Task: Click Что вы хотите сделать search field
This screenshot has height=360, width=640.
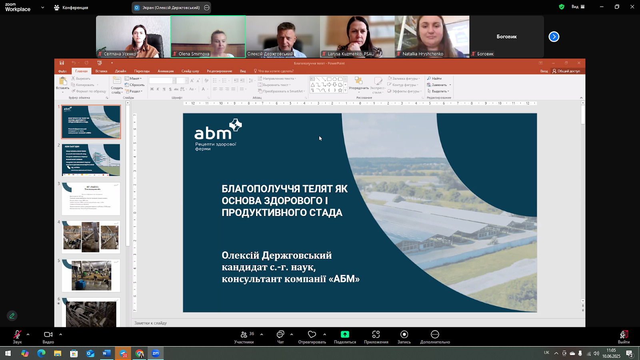Action: point(274,71)
